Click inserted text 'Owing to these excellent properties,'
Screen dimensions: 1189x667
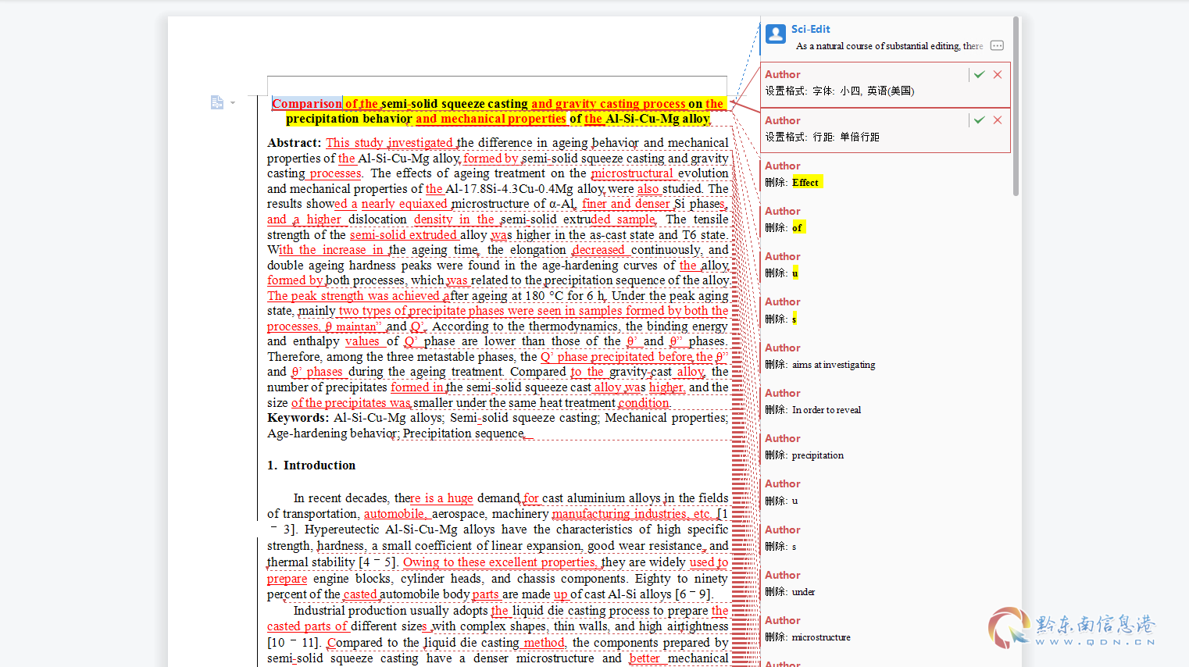[501, 562]
